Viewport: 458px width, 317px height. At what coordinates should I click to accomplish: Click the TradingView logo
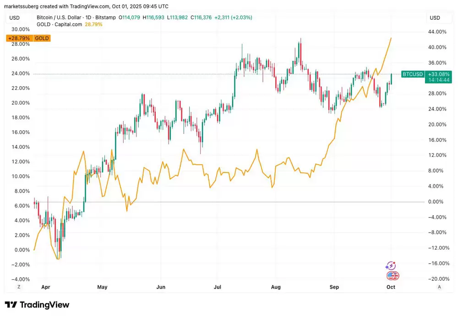tap(37, 305)
